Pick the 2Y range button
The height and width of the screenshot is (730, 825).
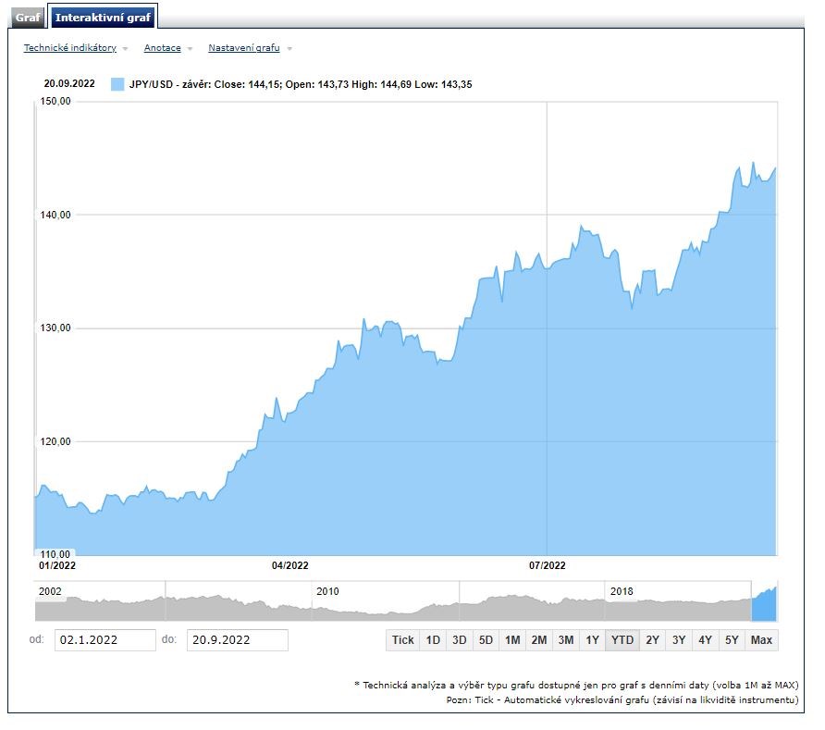pyautogui.click(x=653, y=640)
